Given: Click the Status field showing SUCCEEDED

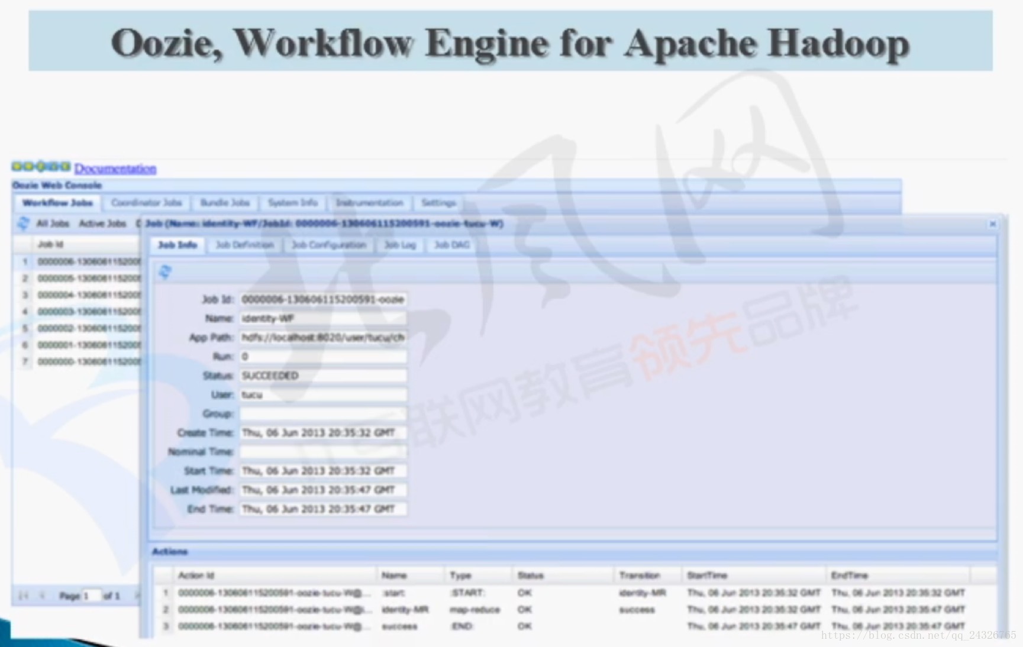Looking at the screenshot, I should click(x=323, y=376).
